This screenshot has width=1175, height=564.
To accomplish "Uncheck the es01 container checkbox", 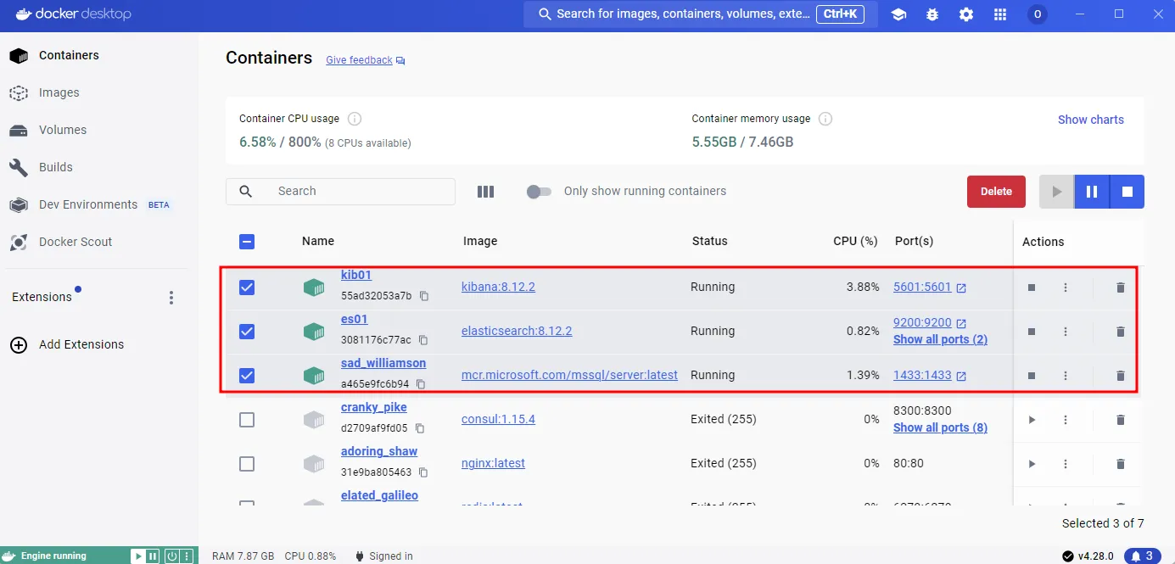I will [x=247, y=332].
